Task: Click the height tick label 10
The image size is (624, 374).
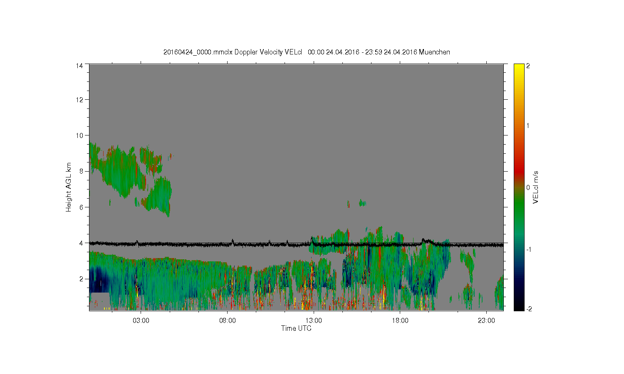Action: 79,135
